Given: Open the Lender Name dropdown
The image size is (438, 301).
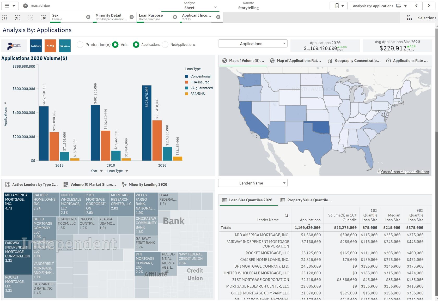Looking at the screenshot, I should pyautogui.click(x=253, y=183).
